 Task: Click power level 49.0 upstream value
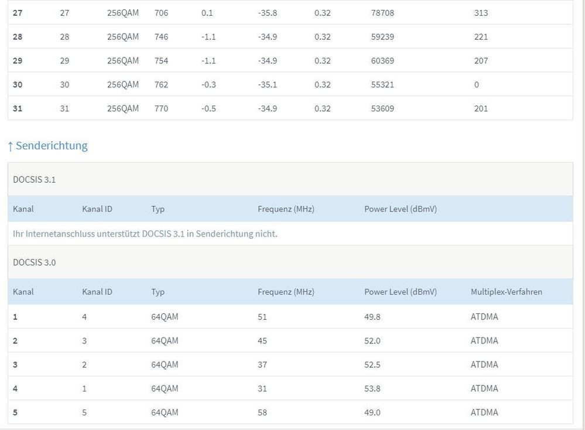click(x=372, y=412)
